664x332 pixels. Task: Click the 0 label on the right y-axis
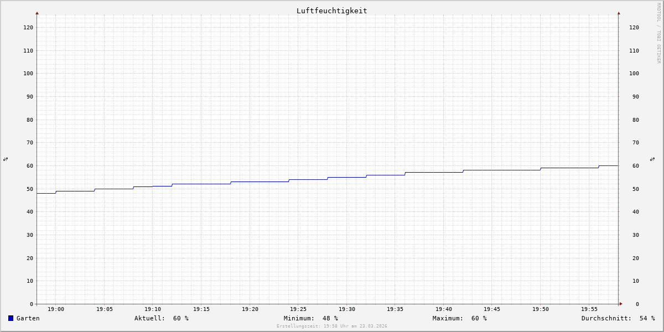tap(637, 304)
